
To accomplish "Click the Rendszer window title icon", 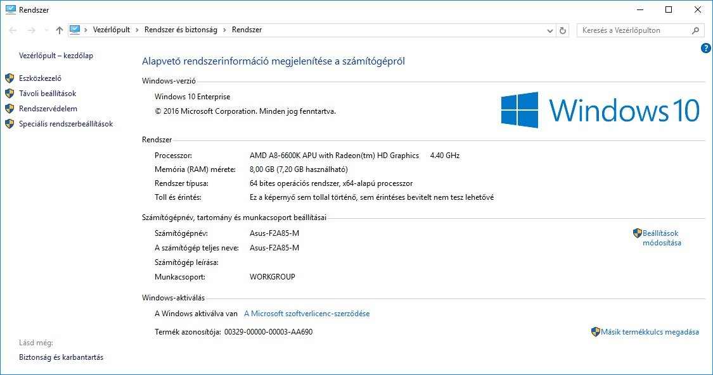I will pos(11,9).
